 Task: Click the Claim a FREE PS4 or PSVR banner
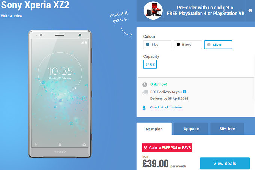[x=167, y=148]
